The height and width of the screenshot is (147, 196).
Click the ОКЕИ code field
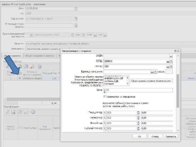coord(169,72)
